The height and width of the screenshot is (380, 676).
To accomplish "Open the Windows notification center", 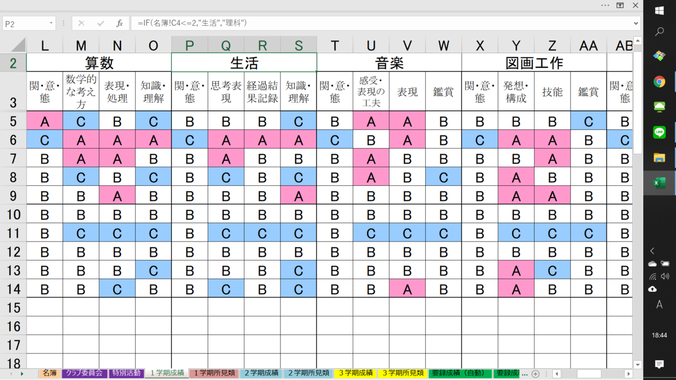I will [x=660, y=365].
